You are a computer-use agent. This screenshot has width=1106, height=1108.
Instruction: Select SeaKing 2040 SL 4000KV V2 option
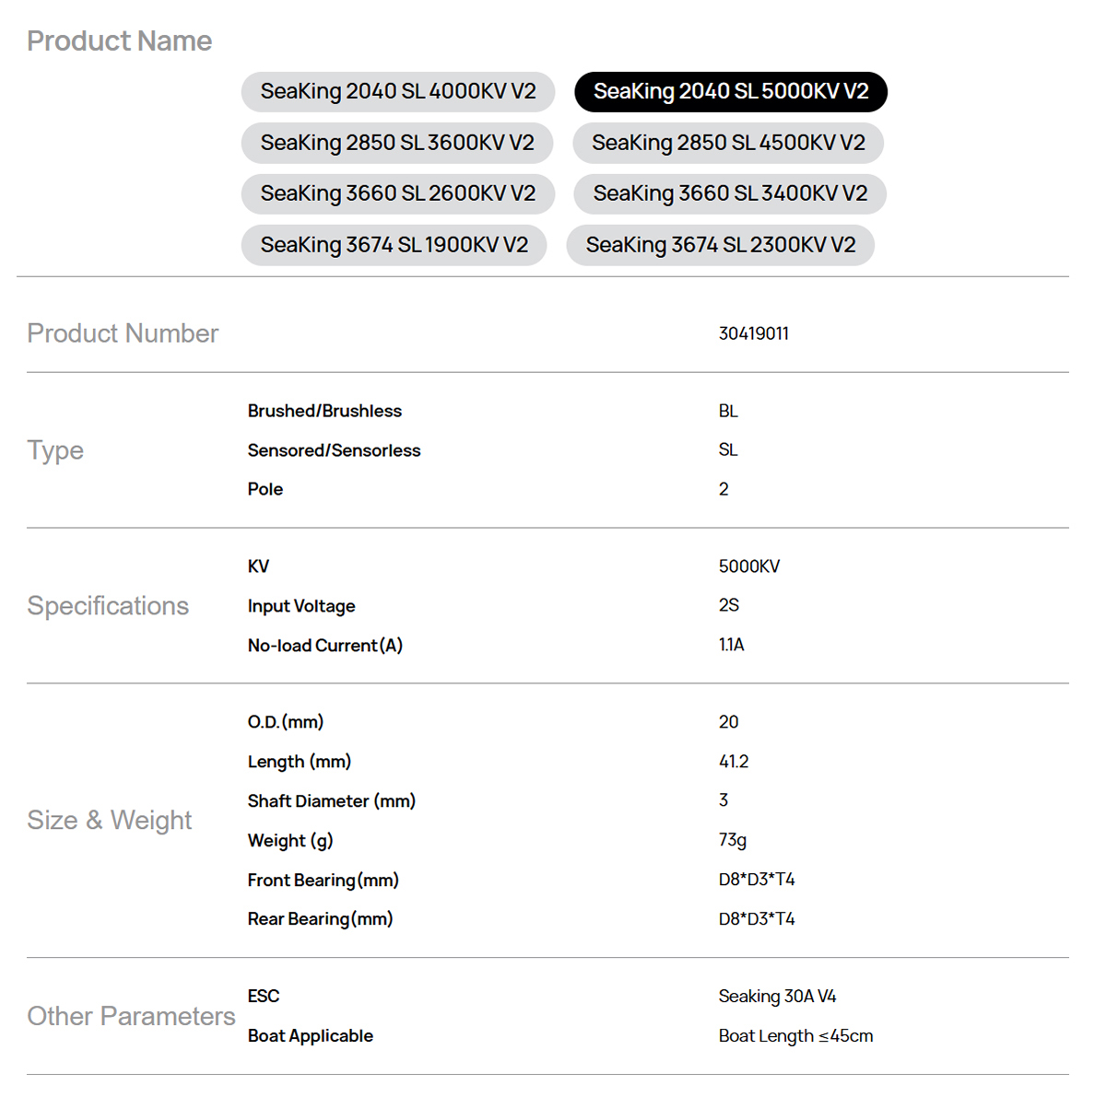click(398, 91)
